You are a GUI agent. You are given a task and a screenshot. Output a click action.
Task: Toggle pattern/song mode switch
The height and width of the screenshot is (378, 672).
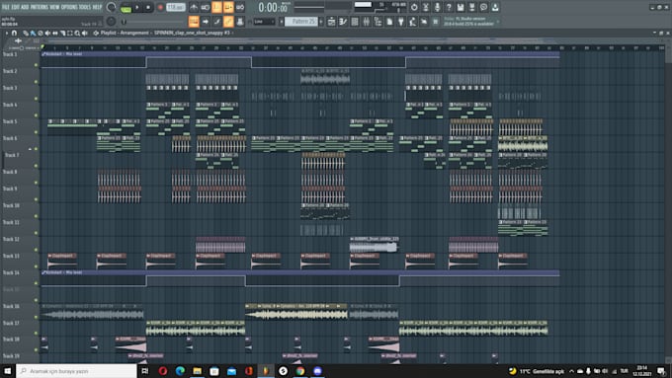tap(126, 7)
